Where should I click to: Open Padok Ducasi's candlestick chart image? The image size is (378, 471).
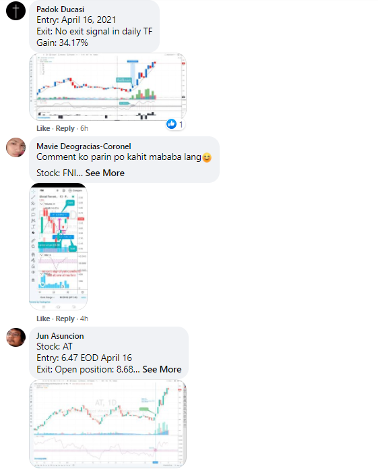108,87
